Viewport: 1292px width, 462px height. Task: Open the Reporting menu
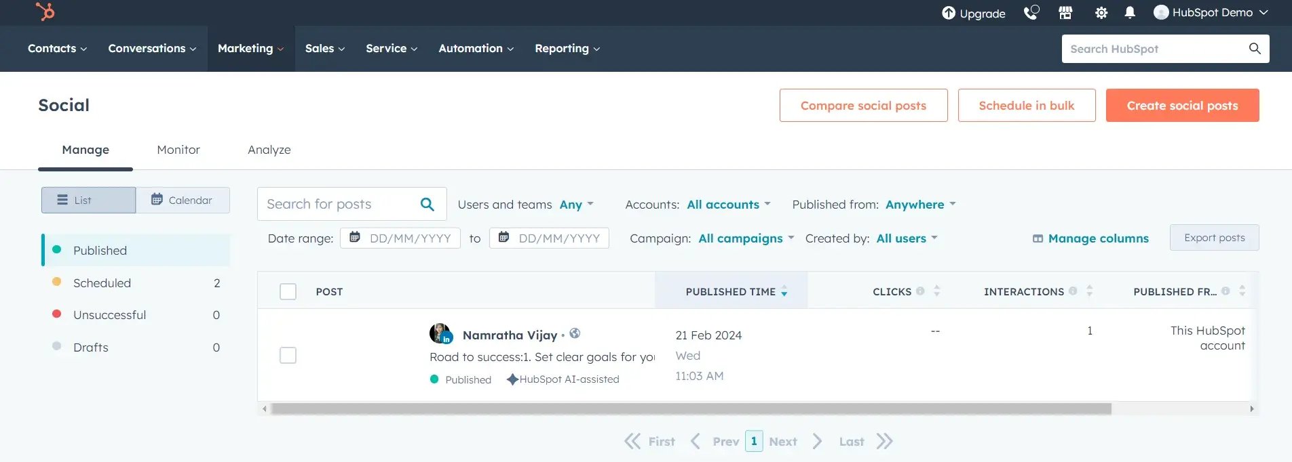click(567, 49)
